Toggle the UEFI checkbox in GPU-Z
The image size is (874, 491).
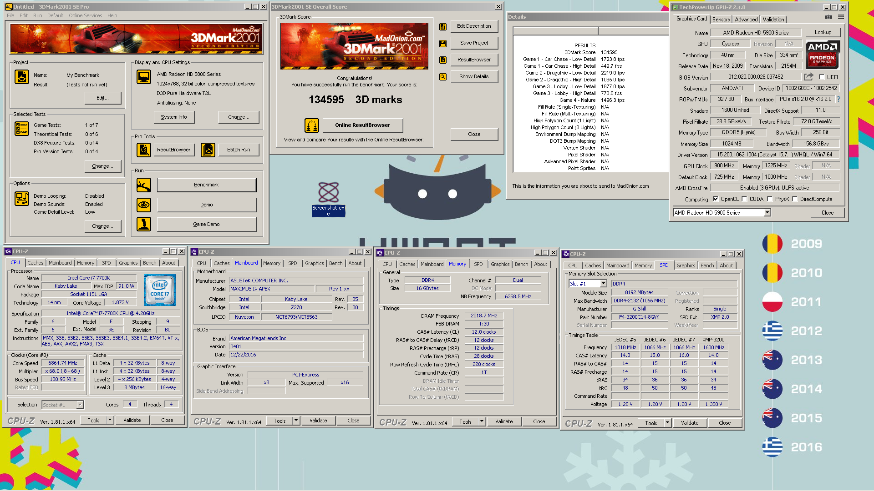[x=822, y=77]
